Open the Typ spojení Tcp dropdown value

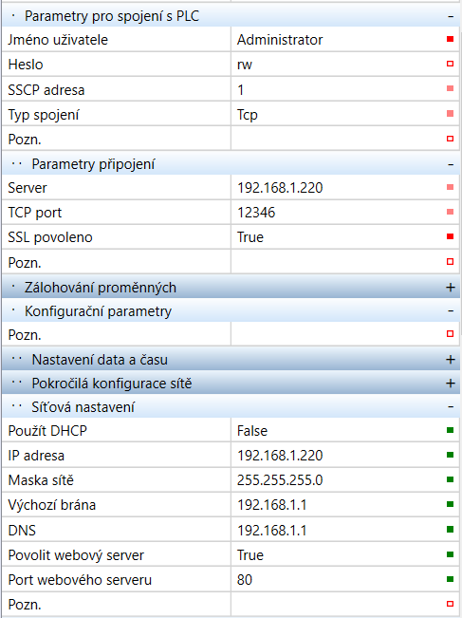point(338,115)
